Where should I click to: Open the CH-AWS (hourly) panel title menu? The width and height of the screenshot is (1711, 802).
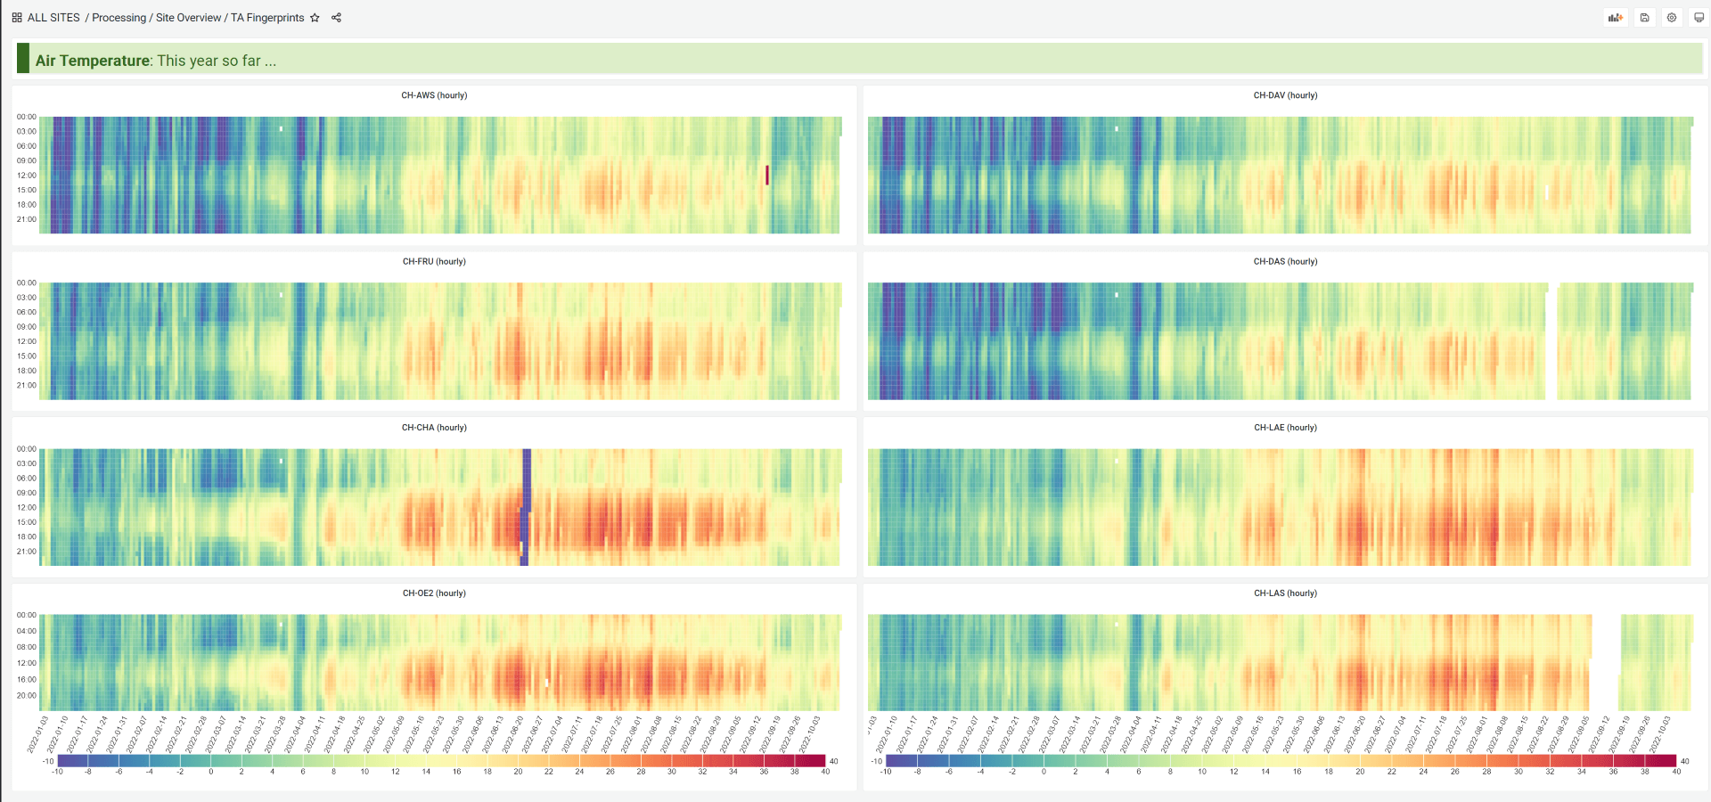[x=434, y=95]
